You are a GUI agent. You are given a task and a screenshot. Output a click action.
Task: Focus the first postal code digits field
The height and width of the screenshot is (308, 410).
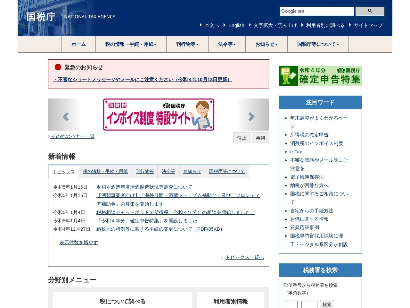click(x=291, y=304)
